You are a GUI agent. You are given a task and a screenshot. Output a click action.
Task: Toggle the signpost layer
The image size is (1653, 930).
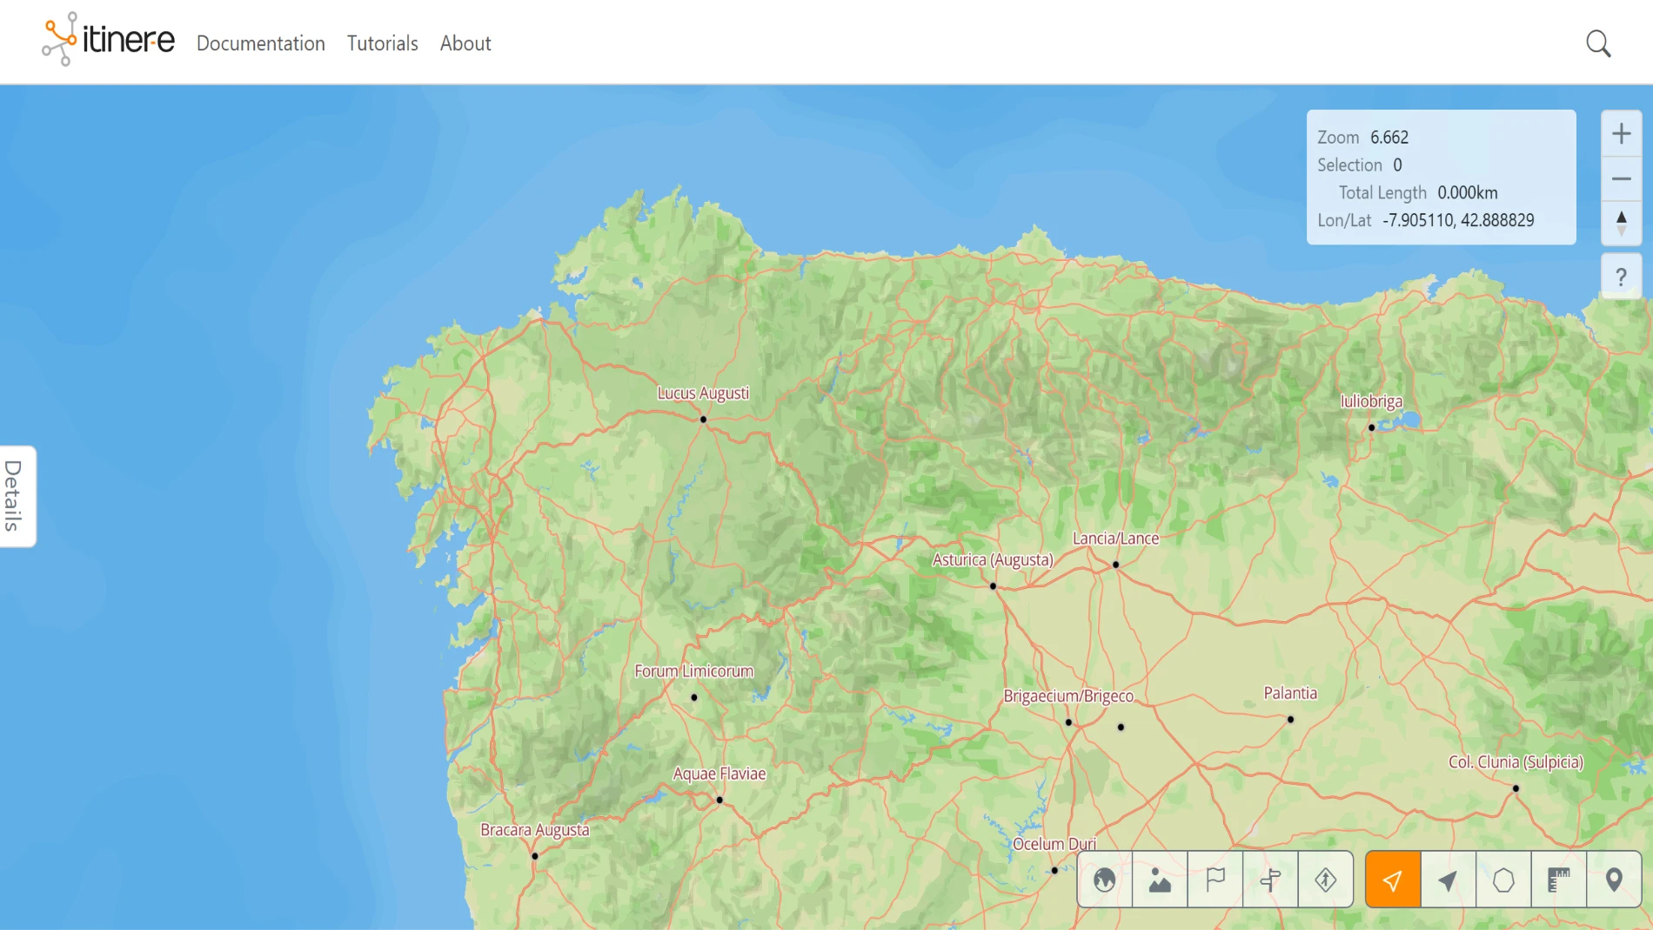[x=1270, y=879]
